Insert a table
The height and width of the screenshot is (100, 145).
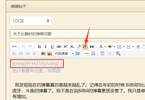102,53
